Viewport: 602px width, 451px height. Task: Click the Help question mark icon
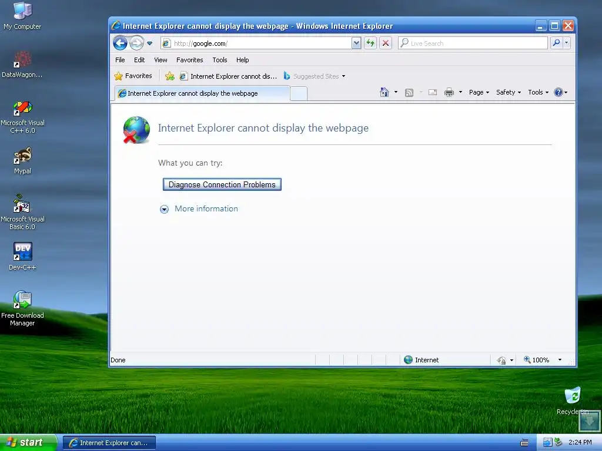(558, 92)
